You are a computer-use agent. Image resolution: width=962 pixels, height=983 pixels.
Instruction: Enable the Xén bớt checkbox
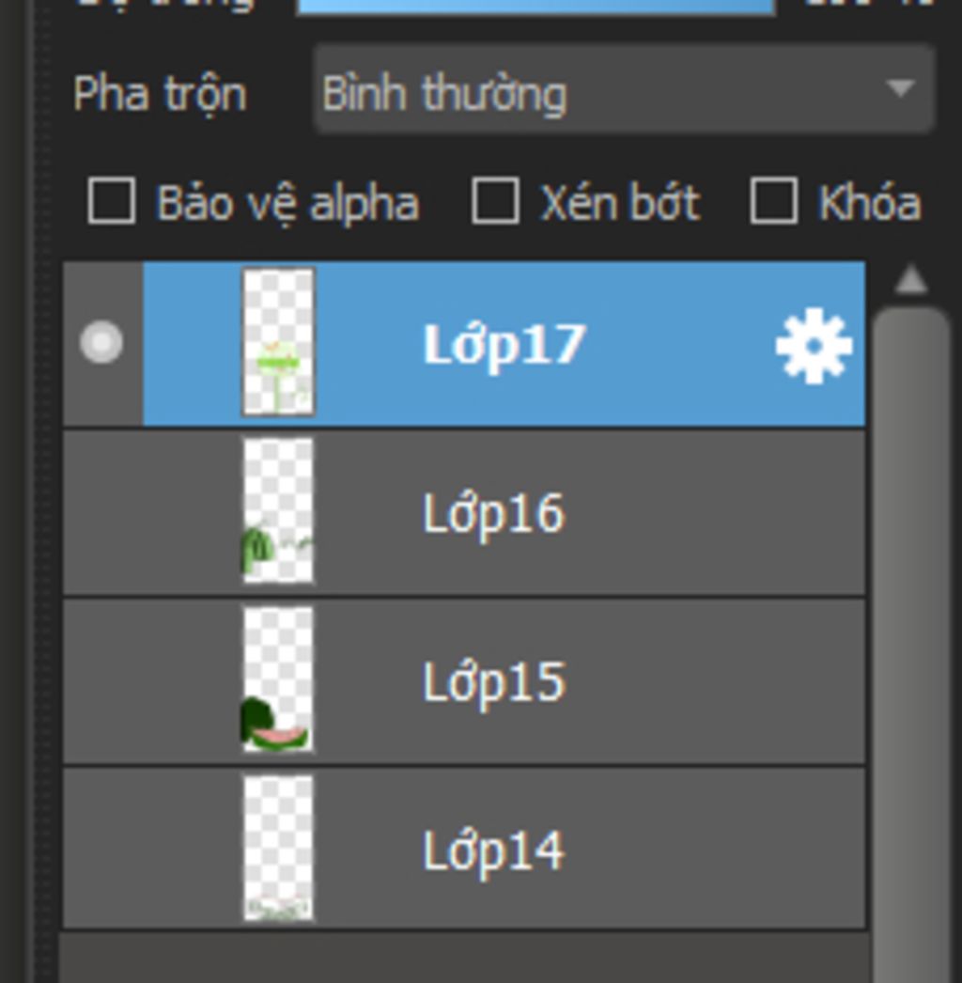coord(495,201)
